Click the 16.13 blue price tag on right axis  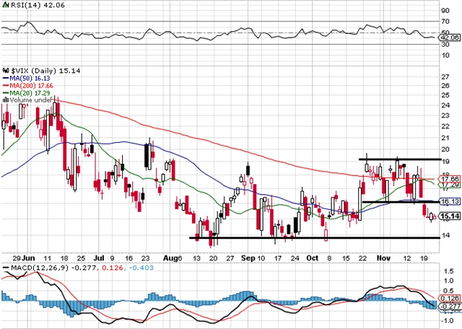(x=450, y=202)
